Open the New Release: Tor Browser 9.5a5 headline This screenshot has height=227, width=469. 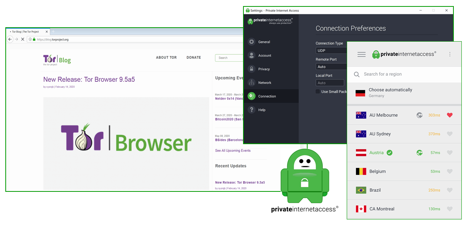[x=89, y=79]
